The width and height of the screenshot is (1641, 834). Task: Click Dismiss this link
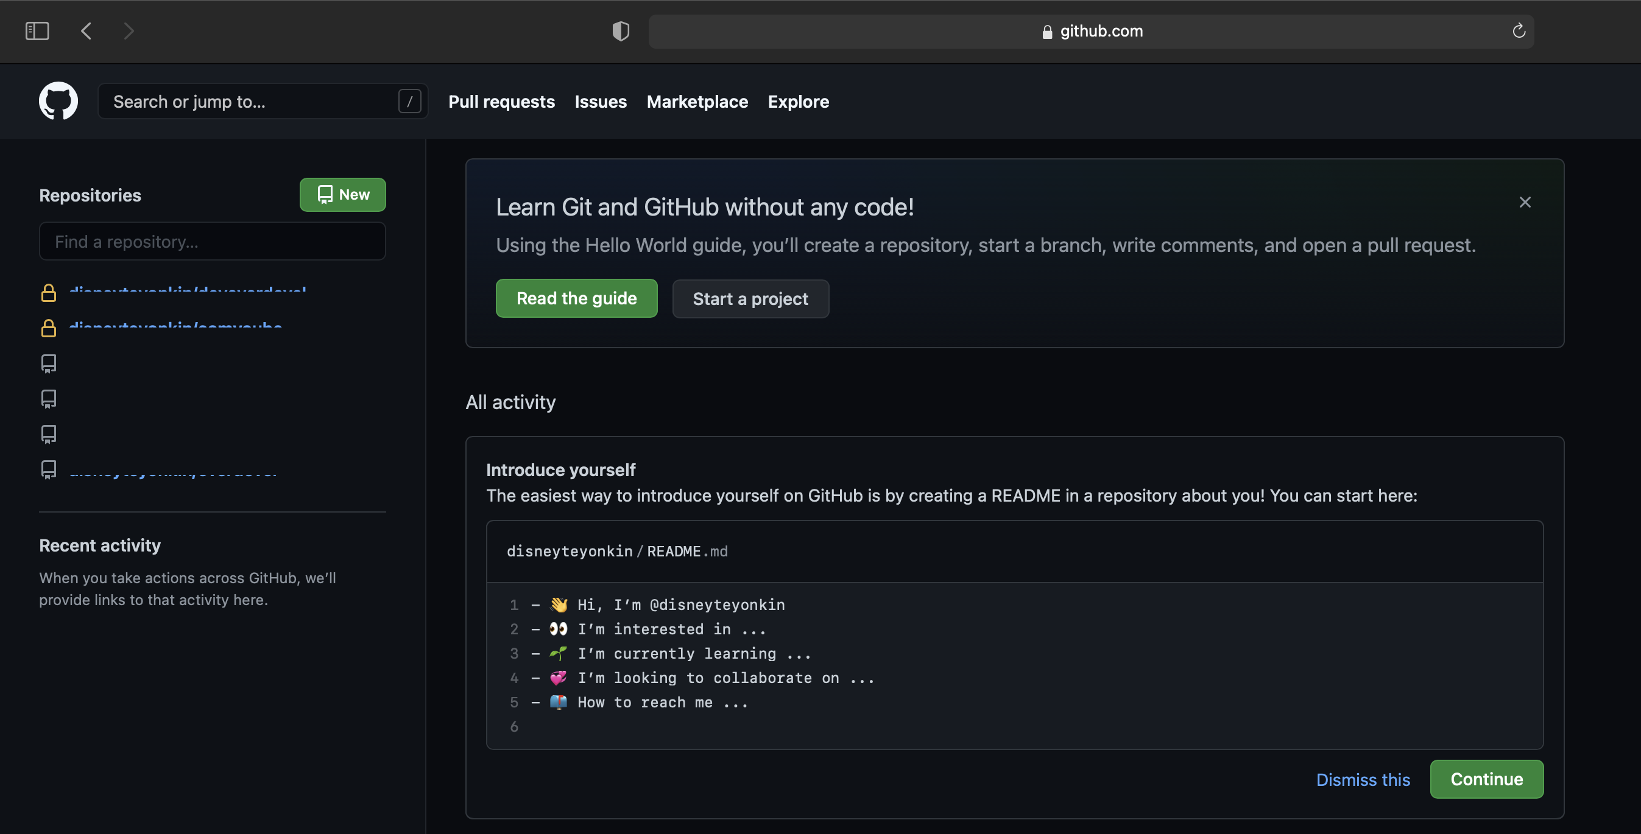[x=1363, y=779]
